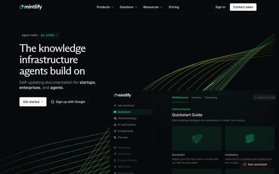Viewport: 279px width, 174px height.
Task: Click Contact sales button
Action: coord(243,7)
